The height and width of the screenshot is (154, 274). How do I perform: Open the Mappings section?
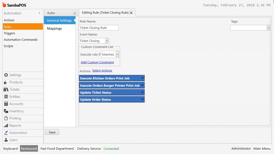tap(59, 28)
